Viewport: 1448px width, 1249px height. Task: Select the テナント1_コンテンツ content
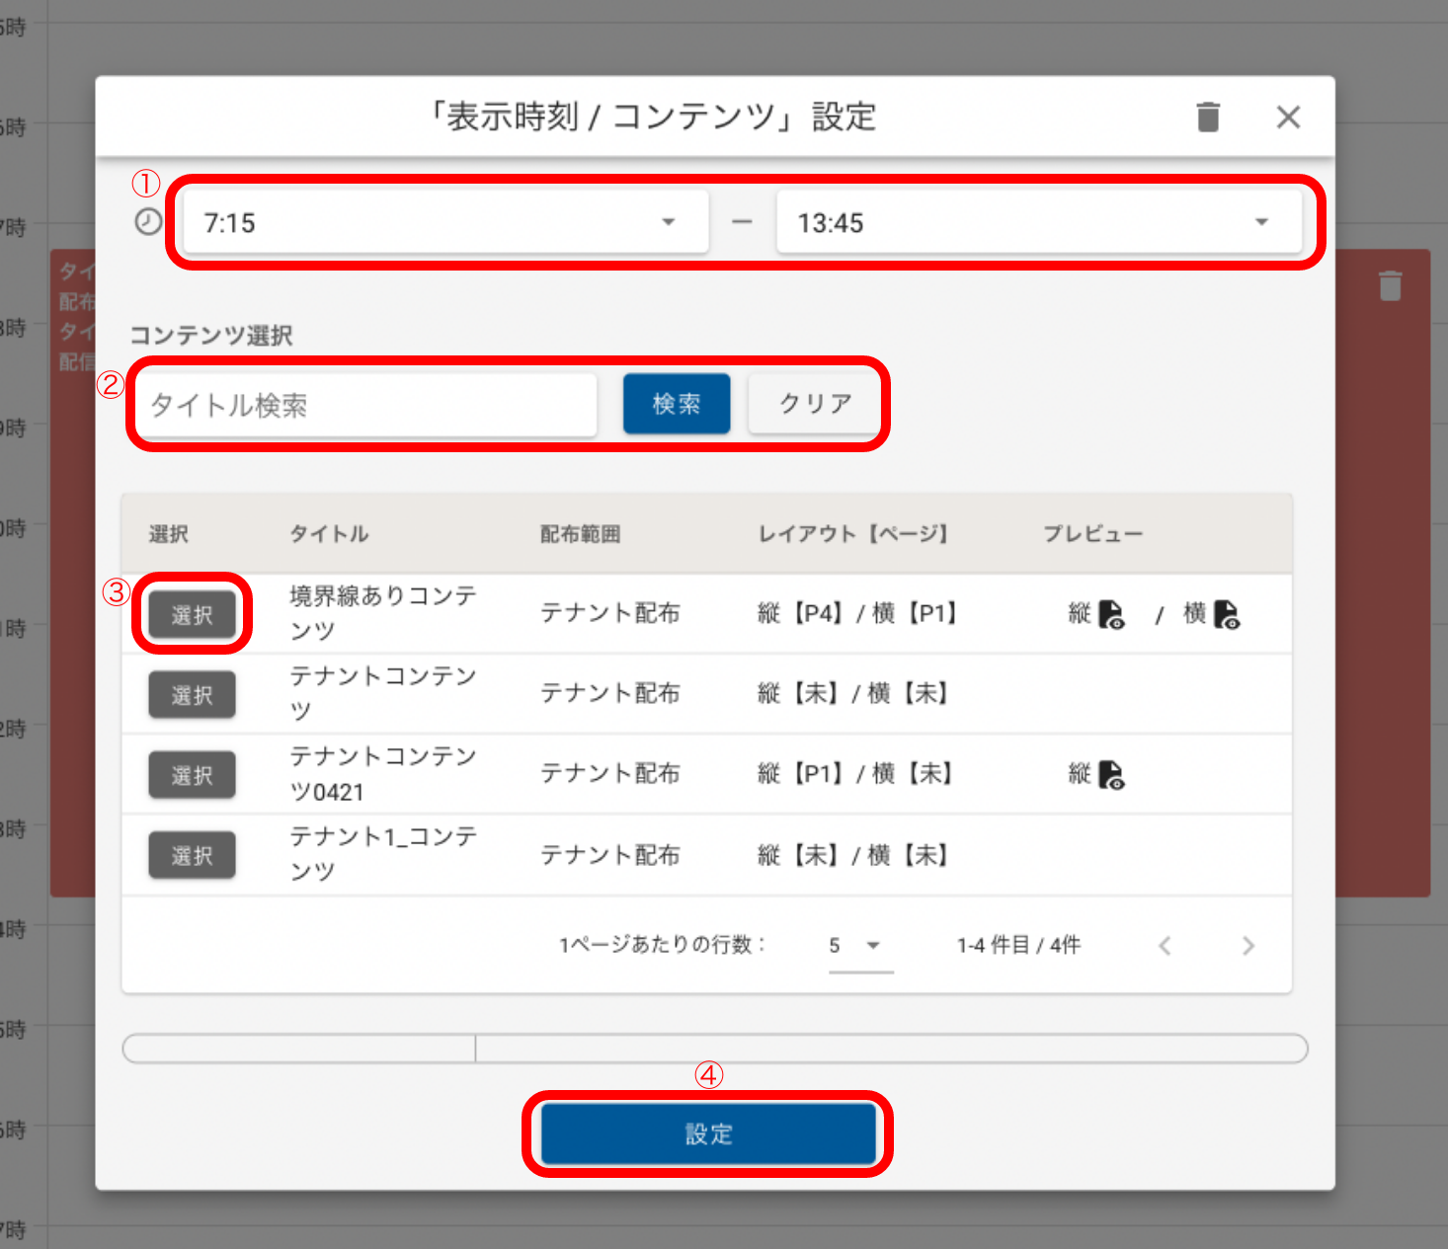192,856
